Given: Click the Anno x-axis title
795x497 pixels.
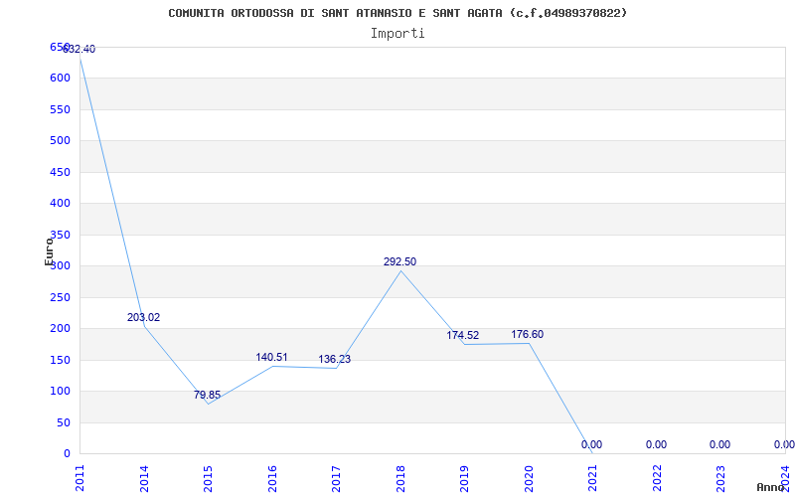Looking at the screenshot, I should [771, 487].
